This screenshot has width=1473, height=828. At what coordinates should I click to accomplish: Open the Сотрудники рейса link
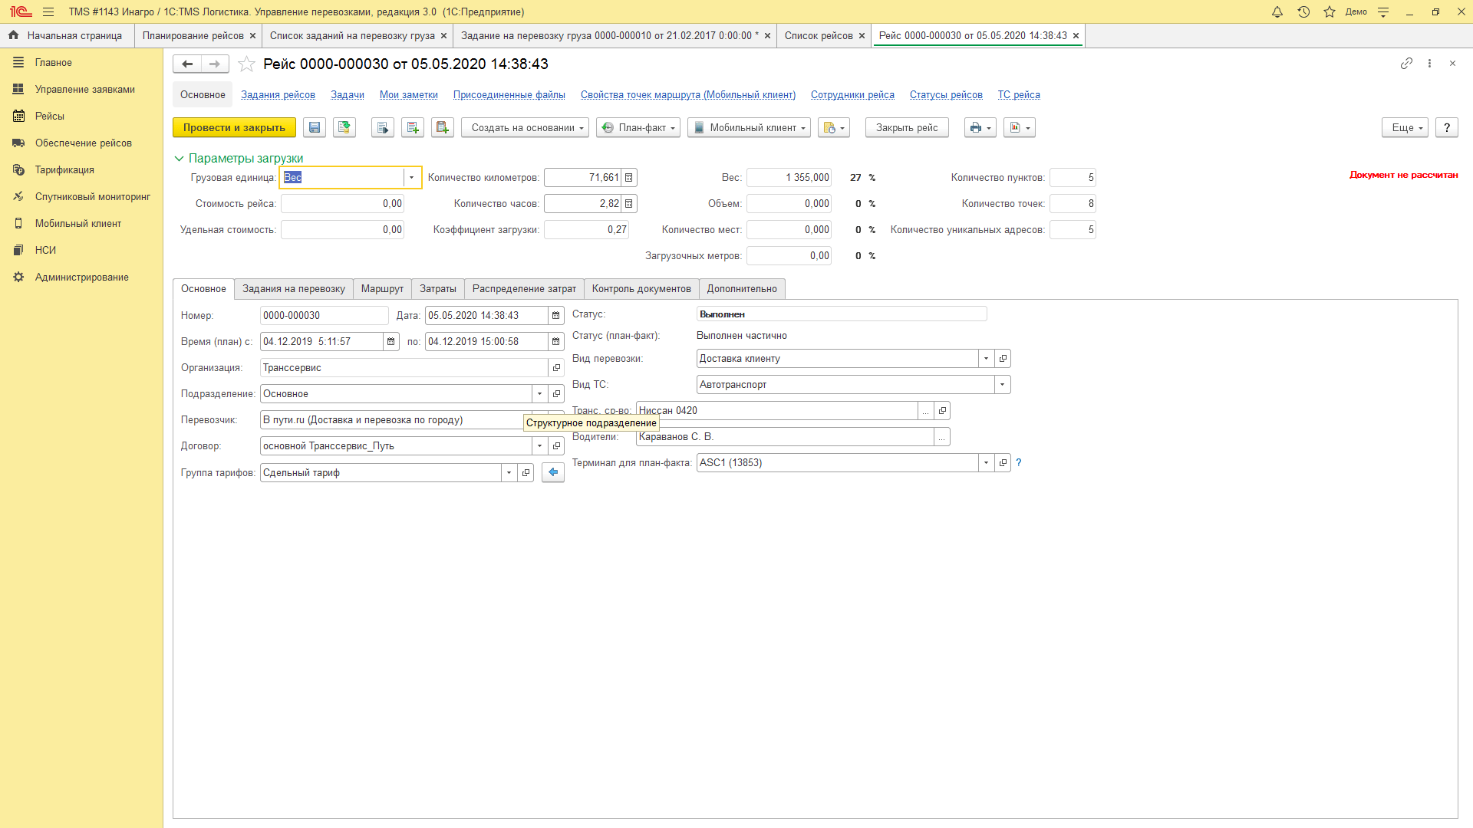point(852,95)
